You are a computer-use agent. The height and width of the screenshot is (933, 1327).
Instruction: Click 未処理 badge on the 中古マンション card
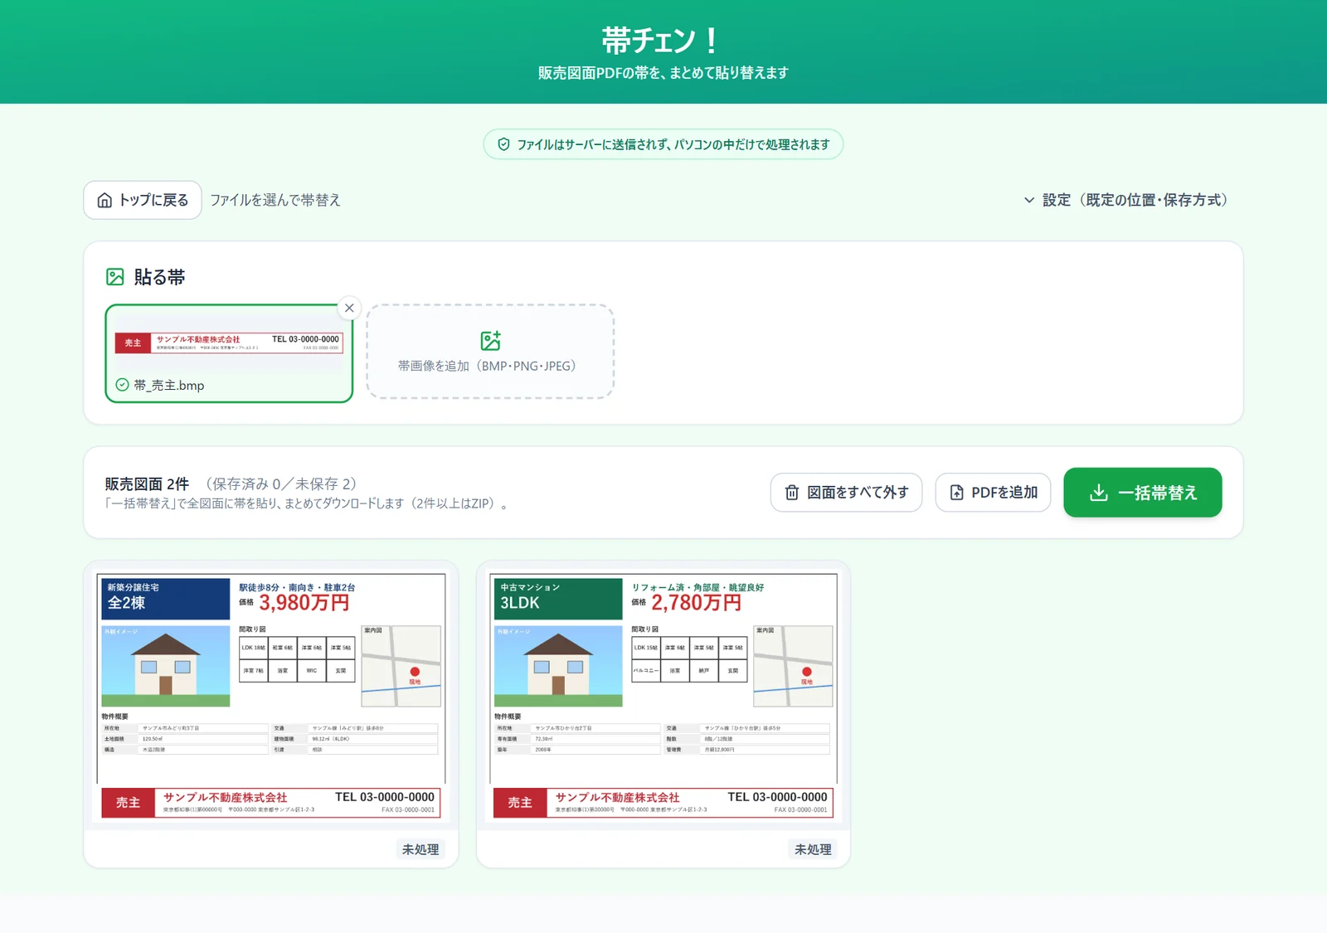click(x=813, y=849)
